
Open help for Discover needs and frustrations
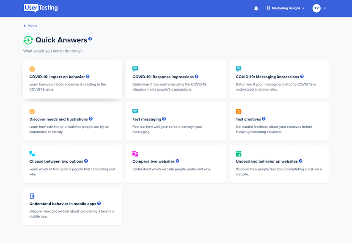tap(91, 119)
